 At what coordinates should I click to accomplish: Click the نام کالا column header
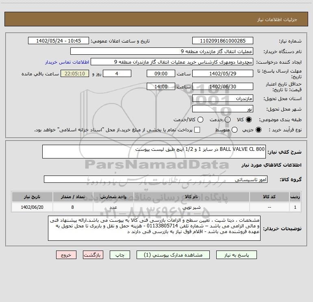point(191,197)
